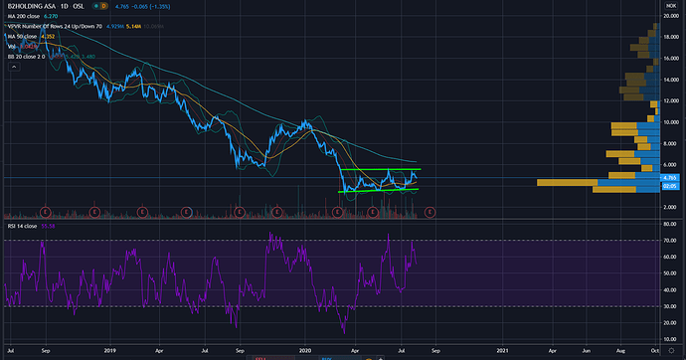
Task: Open the NOK currency selector
Action: [x=671, y=6]
